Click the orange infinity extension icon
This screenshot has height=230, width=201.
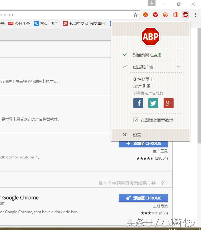[146, 15]
